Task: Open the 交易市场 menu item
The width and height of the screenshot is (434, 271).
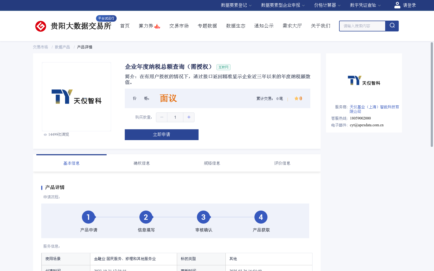Action: (x=179, y=26)
